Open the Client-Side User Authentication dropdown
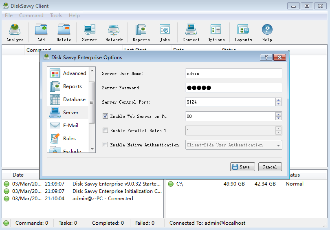Viewport: 330px width, 230px height. [x=233, y=145]
